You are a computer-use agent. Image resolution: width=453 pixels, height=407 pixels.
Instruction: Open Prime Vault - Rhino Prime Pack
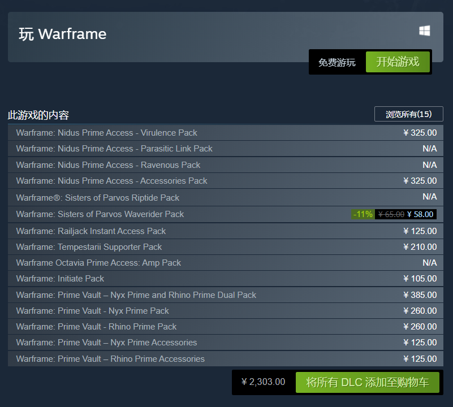click(225, 326)
